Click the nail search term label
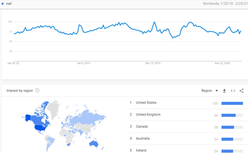 coord(9,3)
